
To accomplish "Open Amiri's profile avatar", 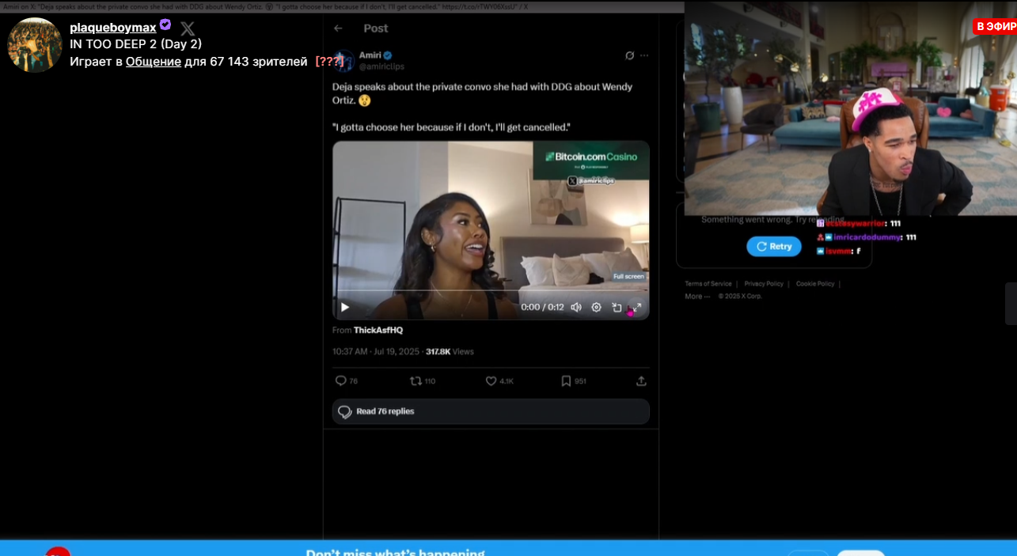I will 343,61.
